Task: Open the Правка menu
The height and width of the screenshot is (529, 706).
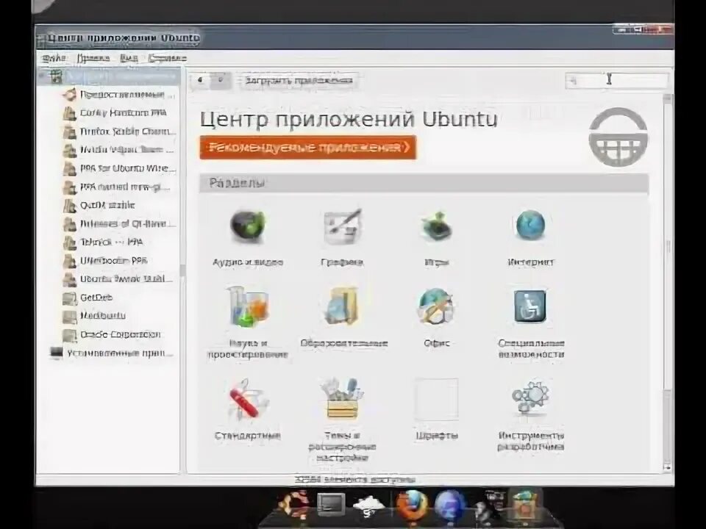Action: pyautogui.click(x=93, y=58)
